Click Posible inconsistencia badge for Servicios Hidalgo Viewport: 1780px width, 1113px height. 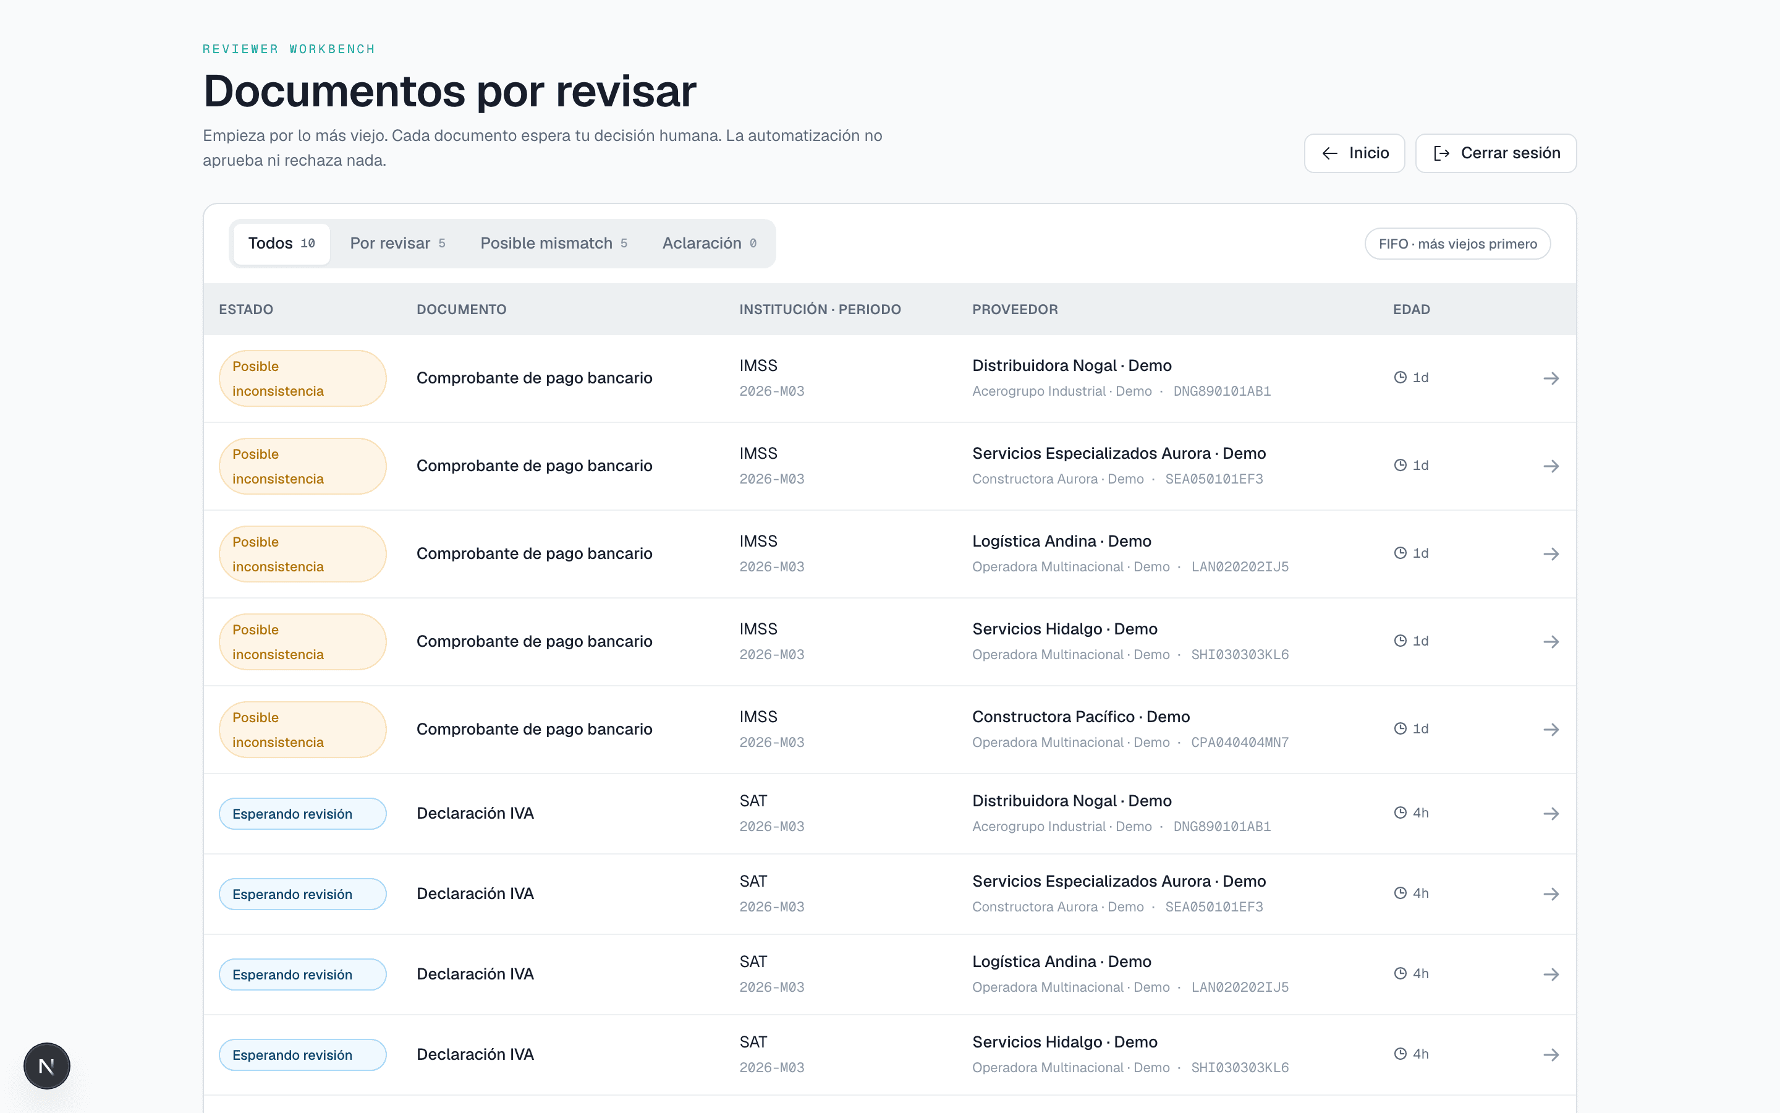[302, 641]
